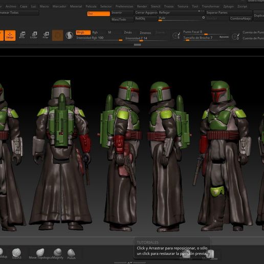The image size is (264, 264).
Task: Open the Película menu
Action: (91, 7)
